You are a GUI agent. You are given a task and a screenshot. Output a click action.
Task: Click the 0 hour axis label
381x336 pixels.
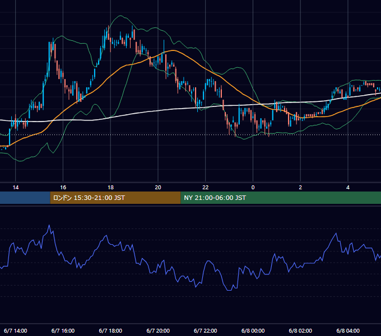click(x=253, y=188)
